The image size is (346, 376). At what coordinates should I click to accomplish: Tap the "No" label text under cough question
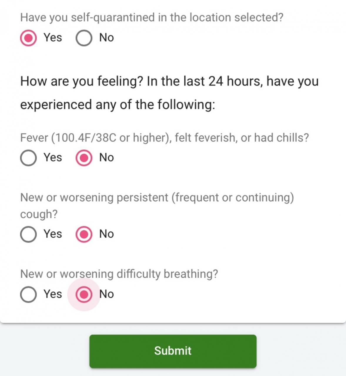click(x=106, y=234)
